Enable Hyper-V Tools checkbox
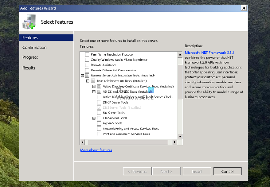The width and height of the screenshot is (270, 187). coord(99,123)
